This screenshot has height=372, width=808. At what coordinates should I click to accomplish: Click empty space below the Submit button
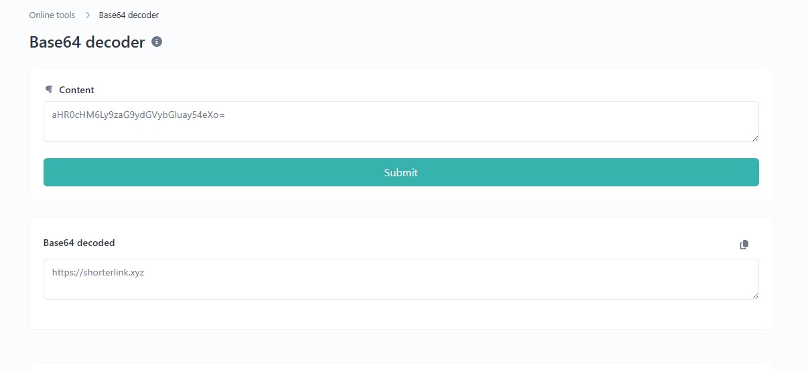[401, 193]
